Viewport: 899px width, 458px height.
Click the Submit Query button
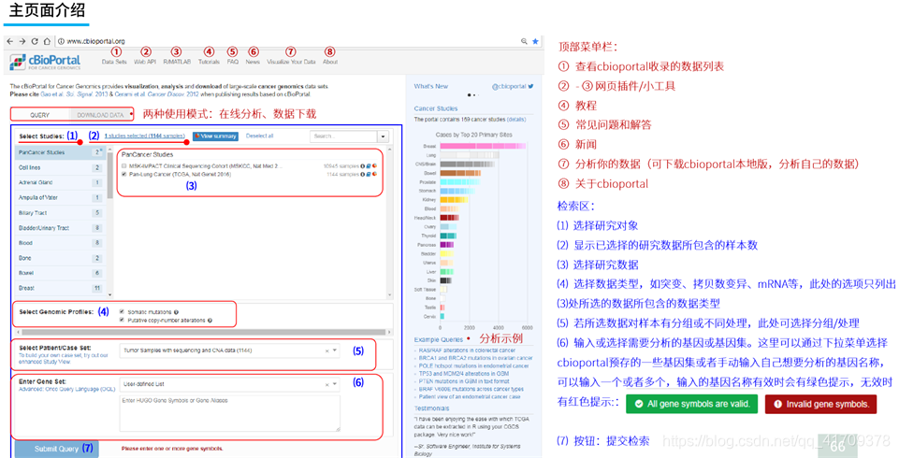56,449
